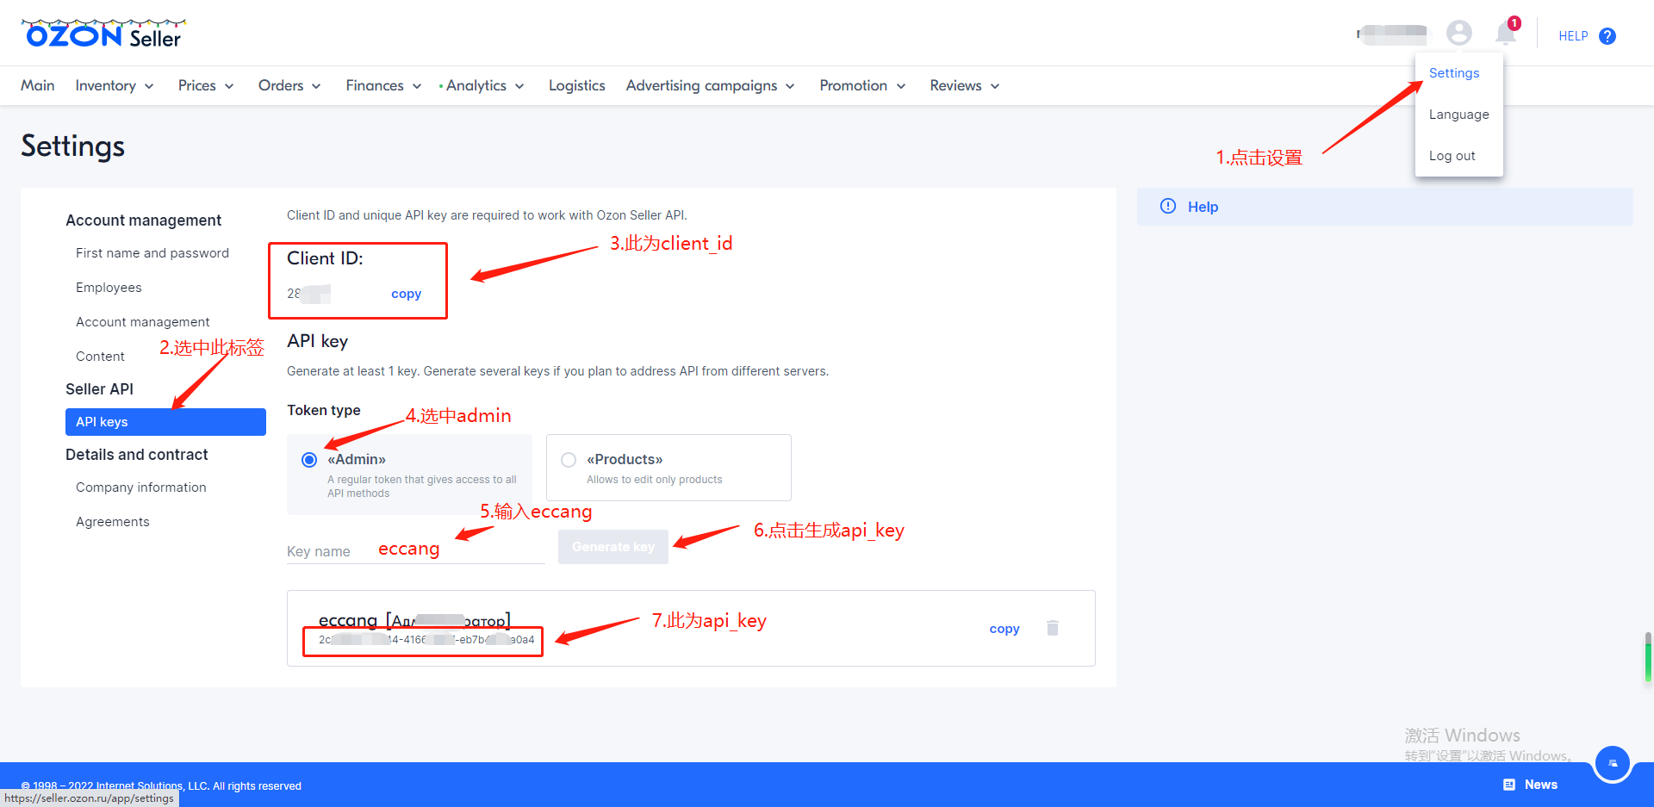Select the API keys sidebar item
This screenshot has height=807, width=1654.
(x=165, y=422)
